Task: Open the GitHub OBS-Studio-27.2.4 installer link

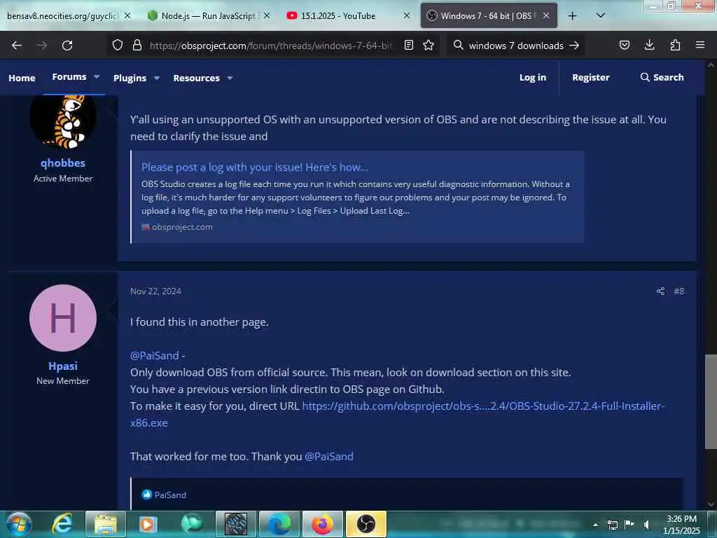Action: tap(483, 406)
